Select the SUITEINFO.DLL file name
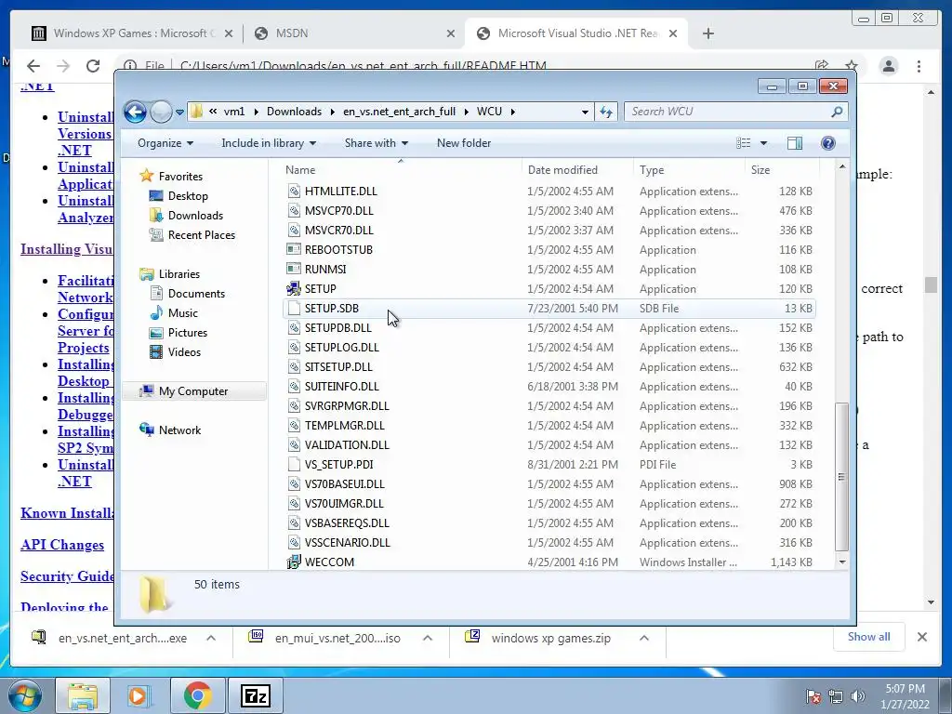Viewport: 952px width, 714px height. (x=342, y=387)
